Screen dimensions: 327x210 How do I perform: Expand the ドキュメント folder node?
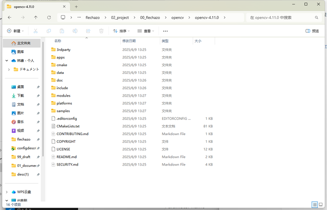click(x=9, y=69)
